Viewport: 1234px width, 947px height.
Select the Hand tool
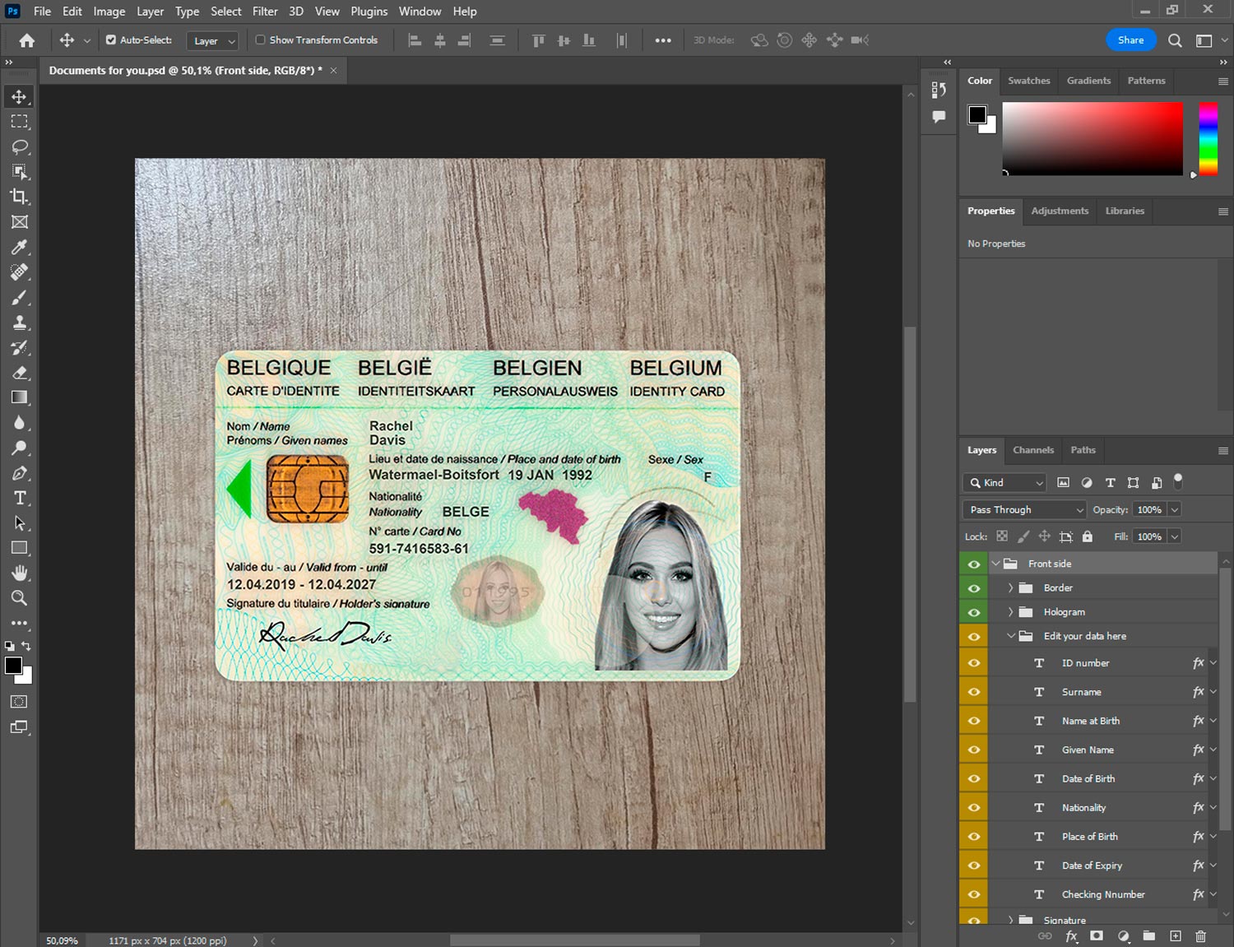pos(20,573)
